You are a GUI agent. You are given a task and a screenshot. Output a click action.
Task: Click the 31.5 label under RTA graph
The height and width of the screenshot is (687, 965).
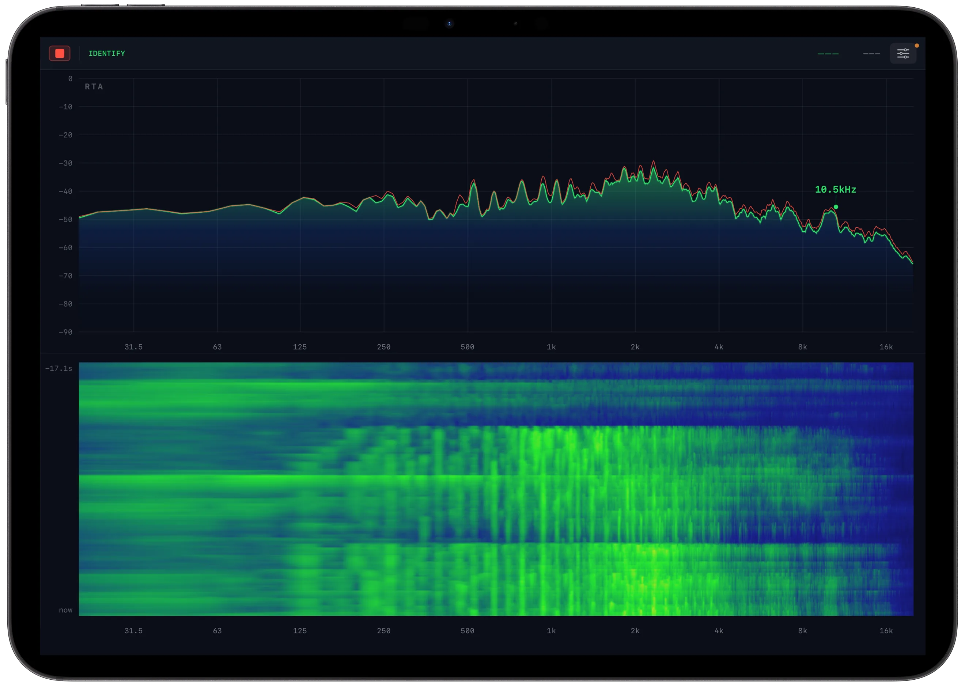pos(134,347)
